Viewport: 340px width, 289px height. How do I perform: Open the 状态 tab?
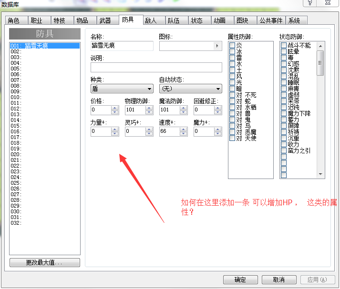pos(200,20)
